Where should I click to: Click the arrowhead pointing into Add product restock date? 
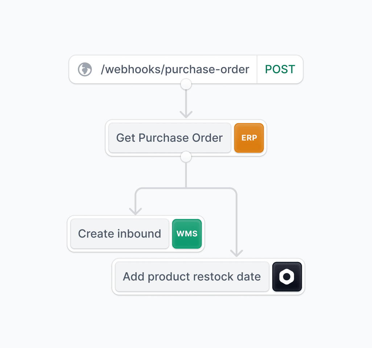(x=236, y=253)
